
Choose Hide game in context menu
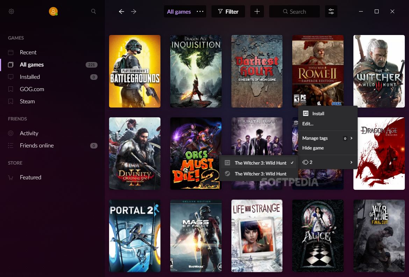(328, 148)
